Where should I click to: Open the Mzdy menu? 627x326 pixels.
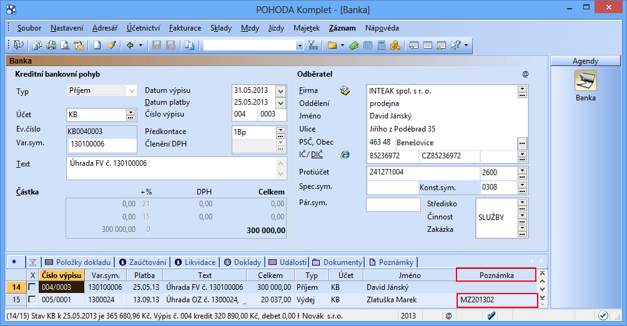click(250, 28)
